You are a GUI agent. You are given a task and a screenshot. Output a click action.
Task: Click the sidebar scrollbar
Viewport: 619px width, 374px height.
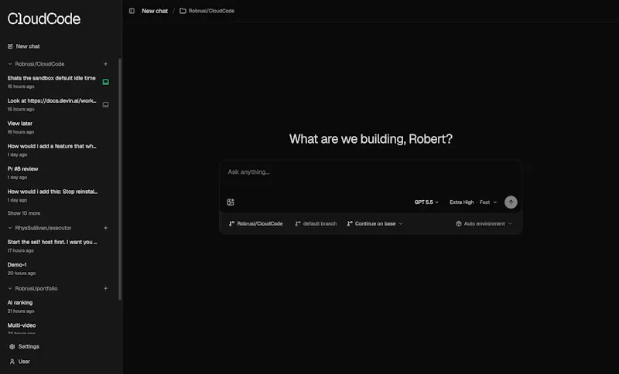120,179
